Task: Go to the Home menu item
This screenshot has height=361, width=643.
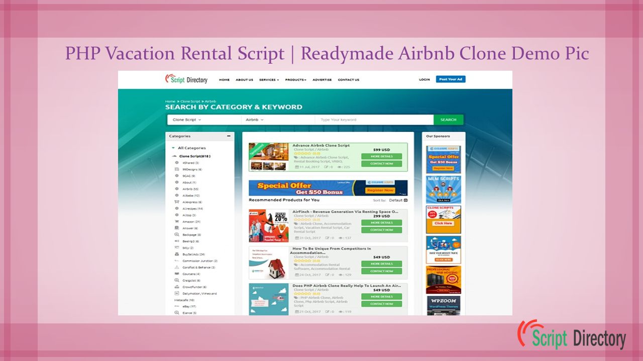Action: point(224,80)
